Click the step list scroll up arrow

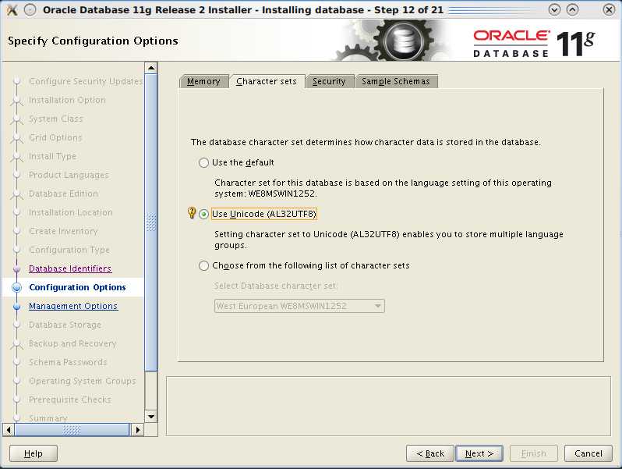pyautogui.click(x=151, y=68)
